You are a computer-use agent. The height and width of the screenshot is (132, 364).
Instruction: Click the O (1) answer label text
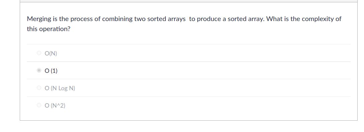click(51, 71)
